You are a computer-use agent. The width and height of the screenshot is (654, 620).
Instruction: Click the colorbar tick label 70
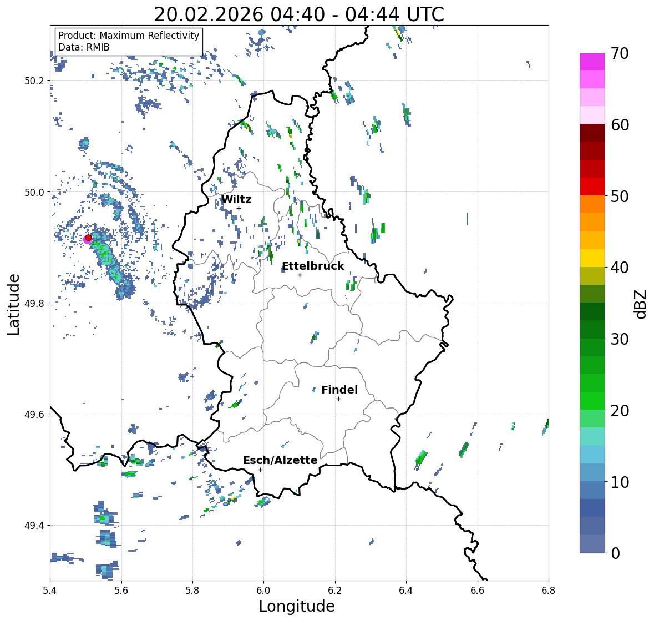(620, 53)
